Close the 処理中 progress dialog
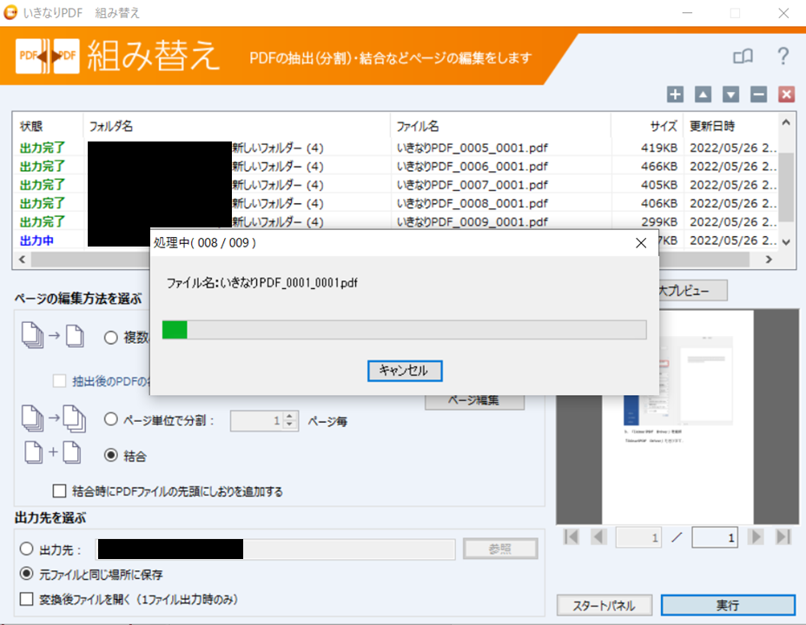The image size is (806, 625). click(640, 243)
